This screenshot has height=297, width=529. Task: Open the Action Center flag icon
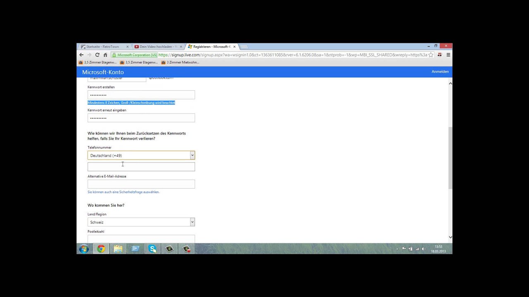tap(404, 249)
